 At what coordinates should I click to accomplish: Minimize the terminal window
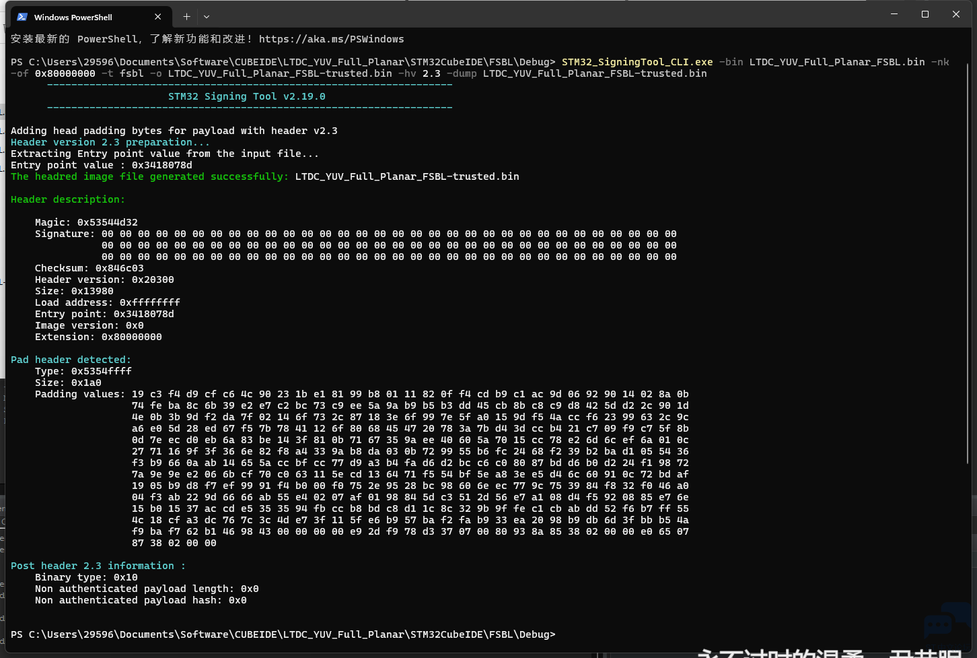(894, 14)
